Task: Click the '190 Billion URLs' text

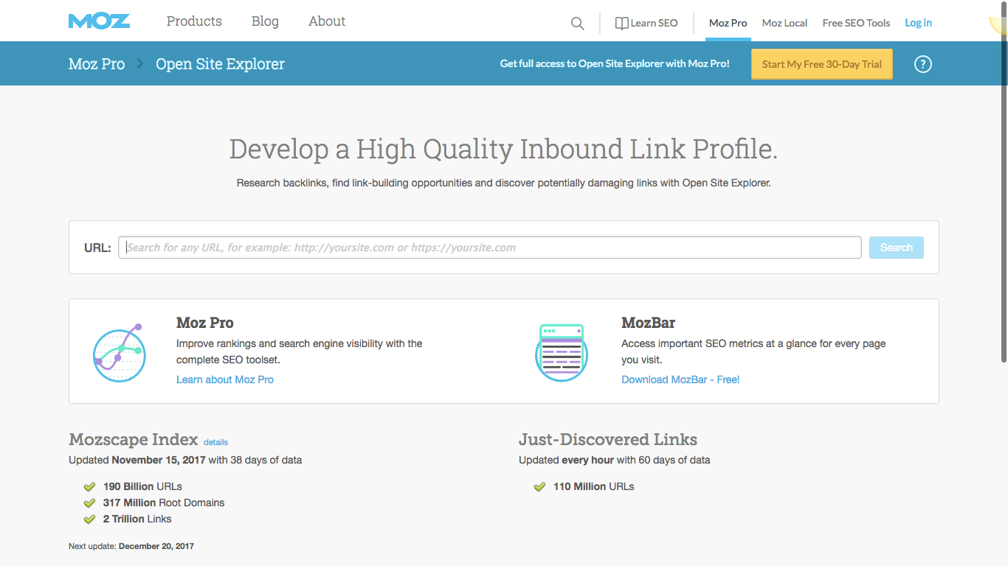Action: point(142,486)
